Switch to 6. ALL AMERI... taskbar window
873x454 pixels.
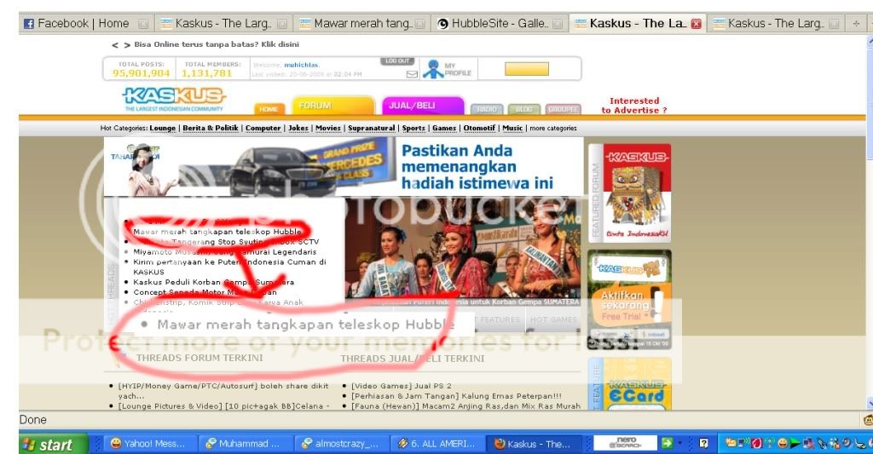pyautogui.click(x=437, y=444)
